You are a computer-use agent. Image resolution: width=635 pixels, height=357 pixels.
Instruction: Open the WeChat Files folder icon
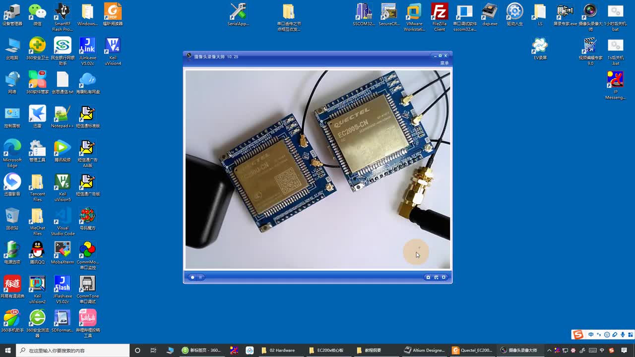[37, 222]
